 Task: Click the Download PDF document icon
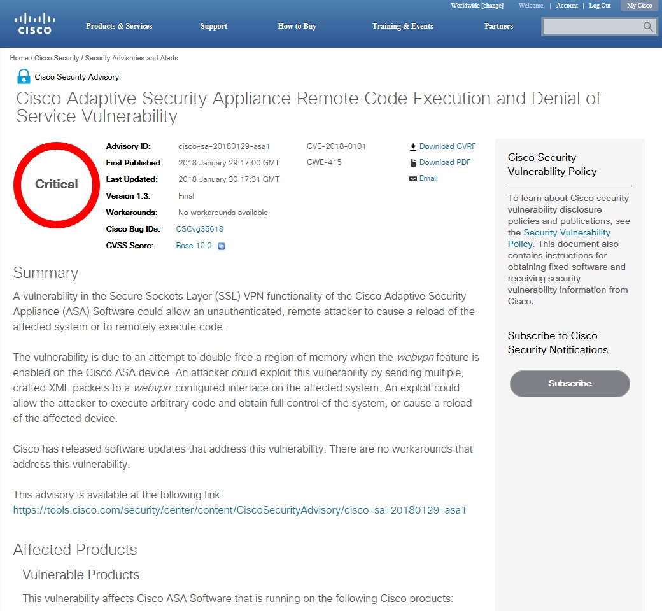pos(413,162)
